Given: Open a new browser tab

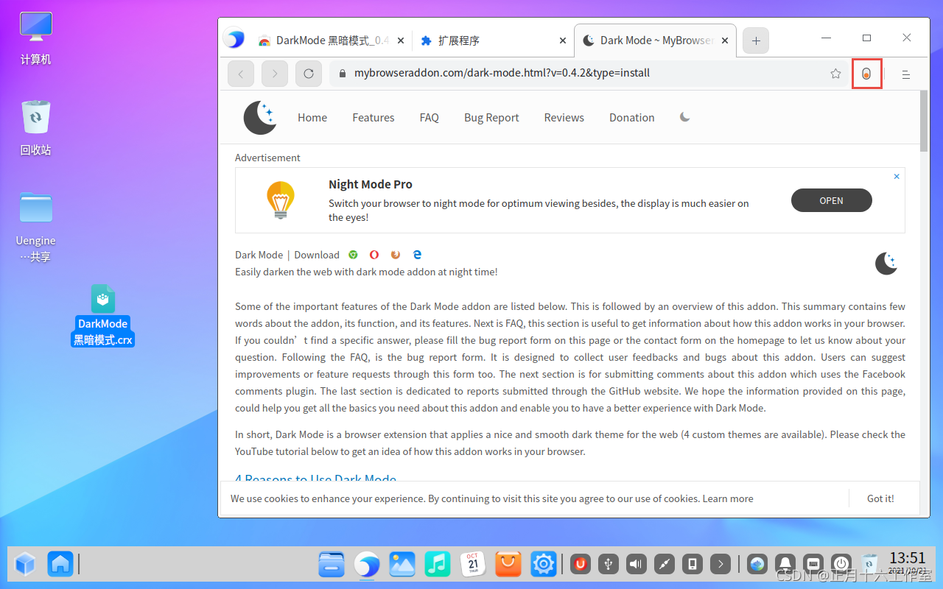Looking at the screenshot, I should [x=756, y=40].
